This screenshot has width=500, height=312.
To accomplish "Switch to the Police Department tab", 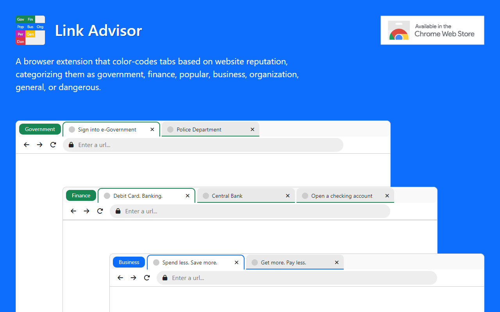I will click(199, 129).
